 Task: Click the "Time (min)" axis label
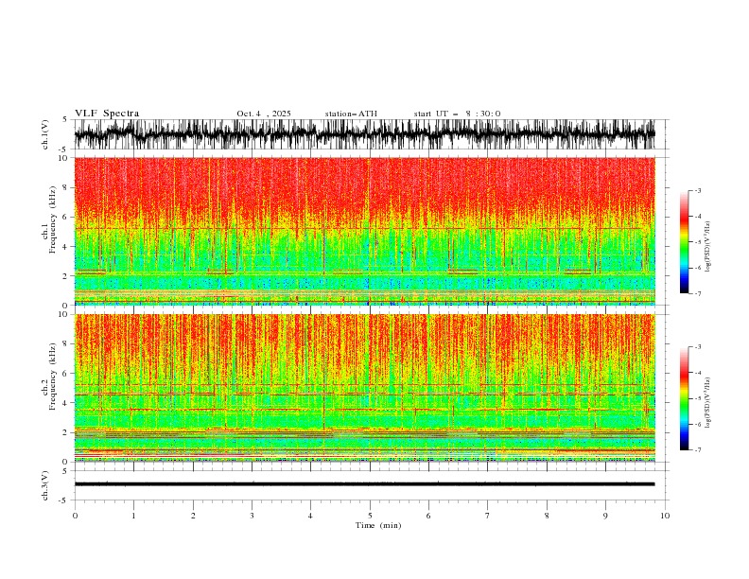(378, 525)
